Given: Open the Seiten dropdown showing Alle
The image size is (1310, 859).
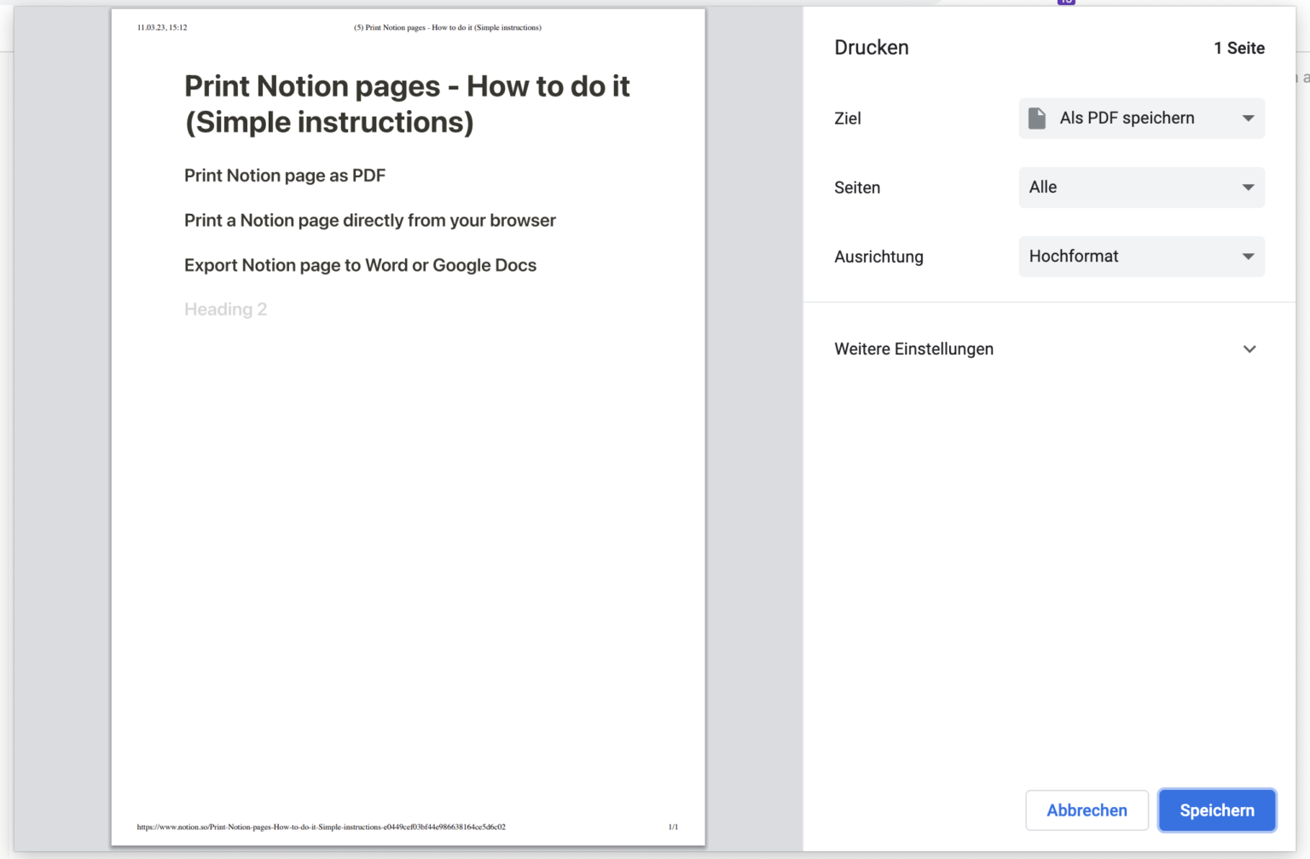Looking at the screenshot, I should point(1141,187).
